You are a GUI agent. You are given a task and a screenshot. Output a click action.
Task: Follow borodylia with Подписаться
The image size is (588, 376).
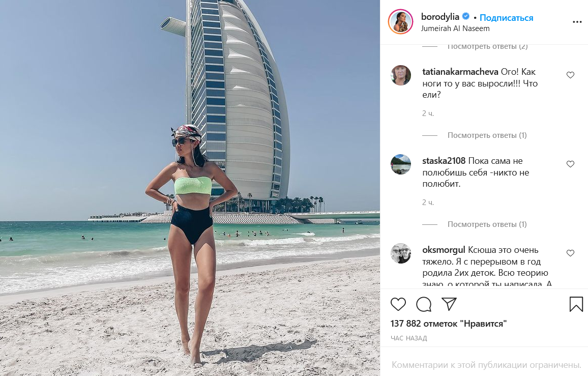point(506,18)
